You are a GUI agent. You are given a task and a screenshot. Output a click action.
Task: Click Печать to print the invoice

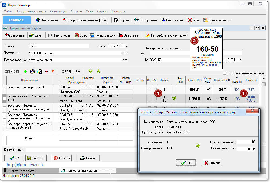pos(88,158)
